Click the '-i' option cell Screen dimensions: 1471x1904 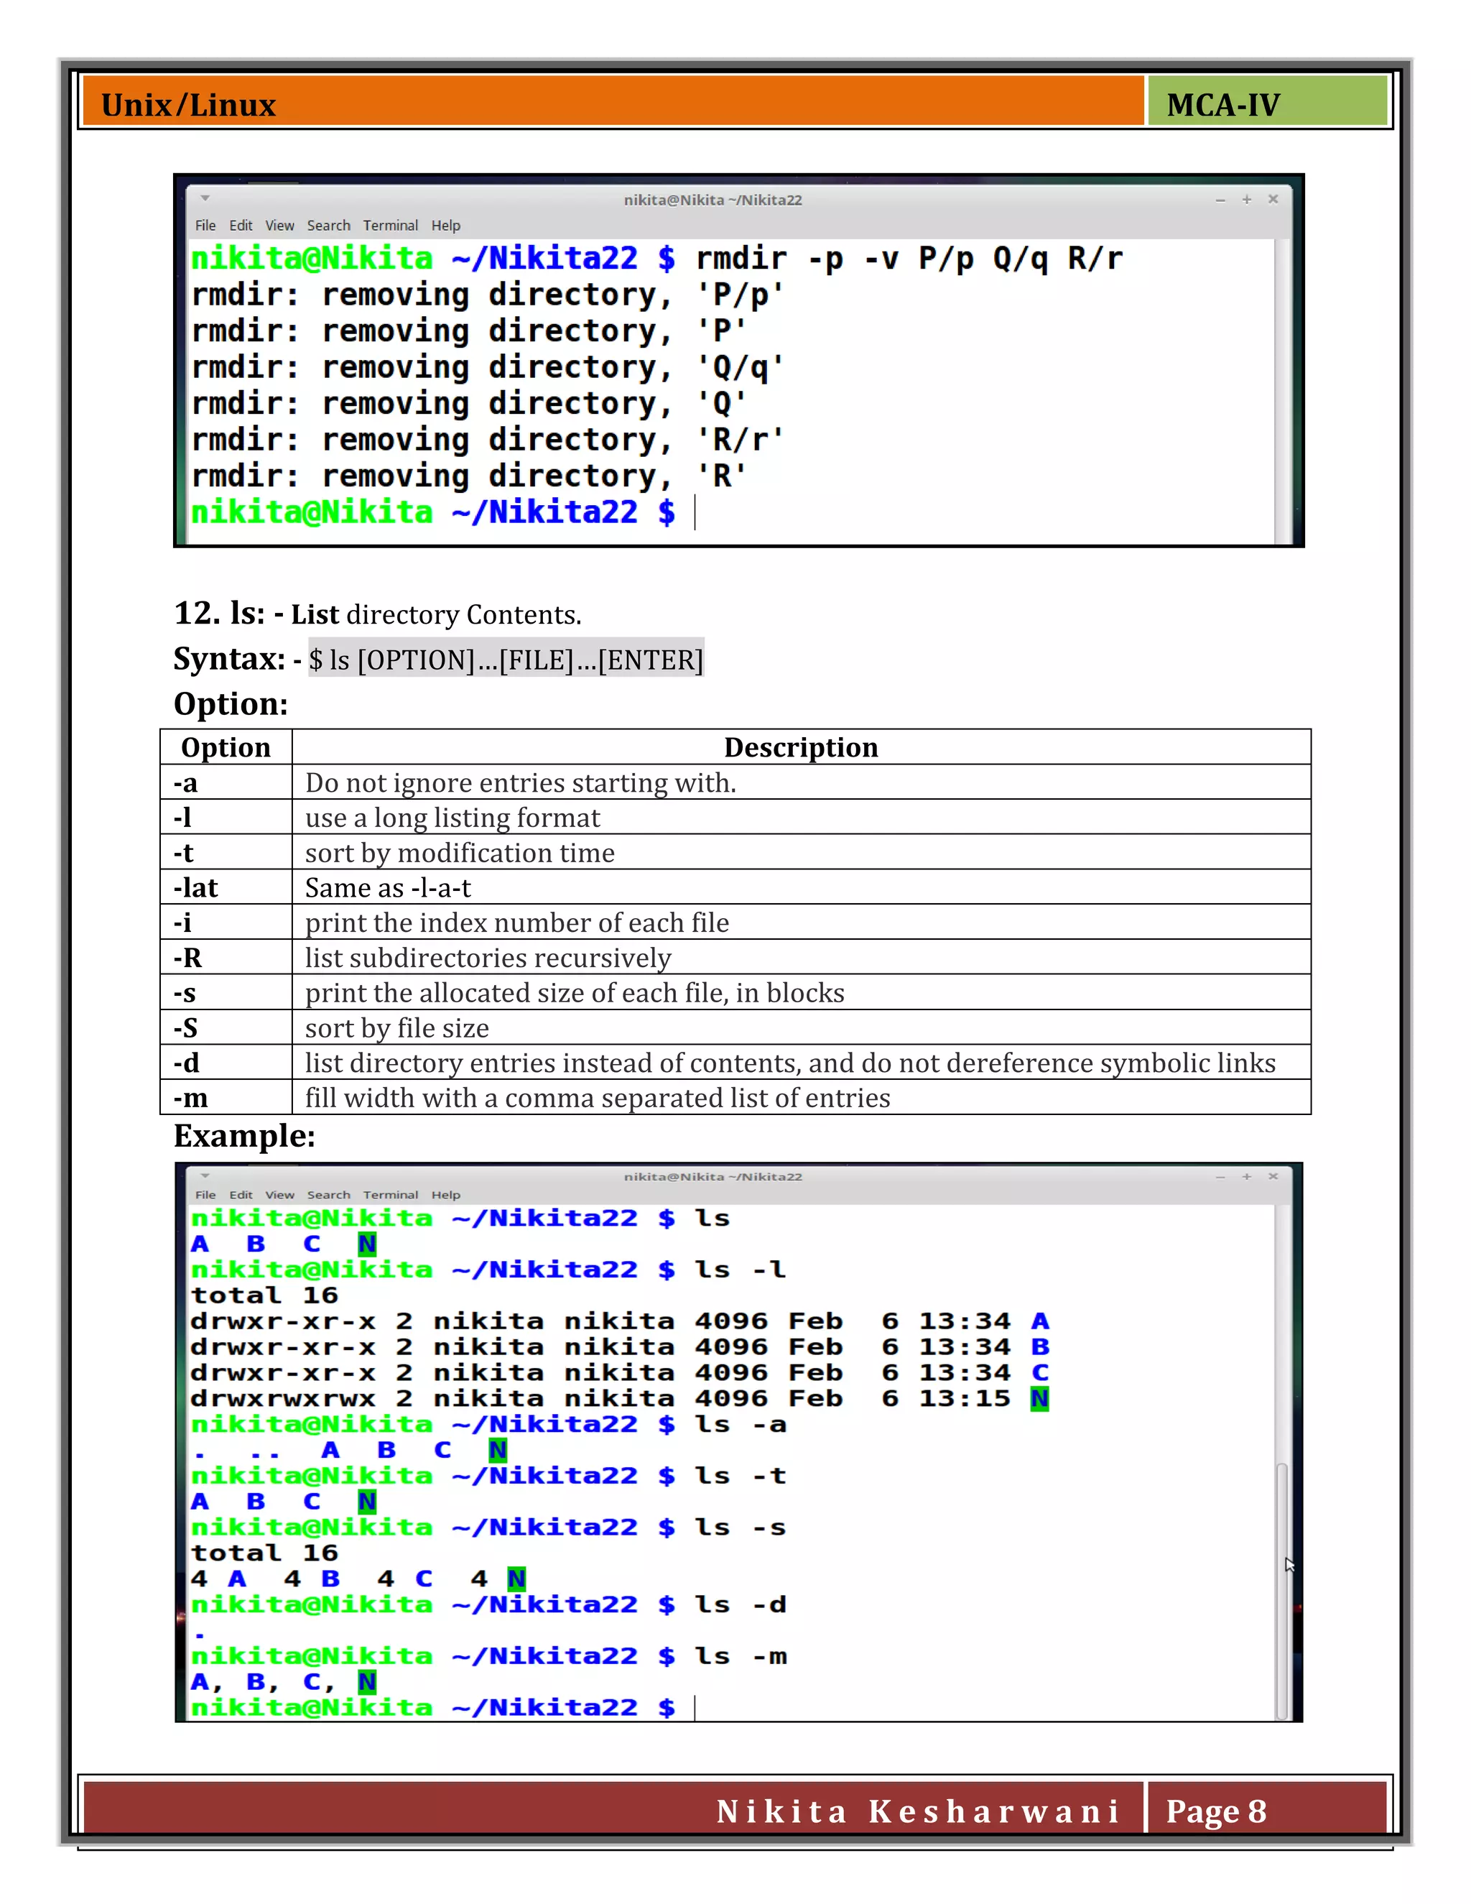coord(226,922)
